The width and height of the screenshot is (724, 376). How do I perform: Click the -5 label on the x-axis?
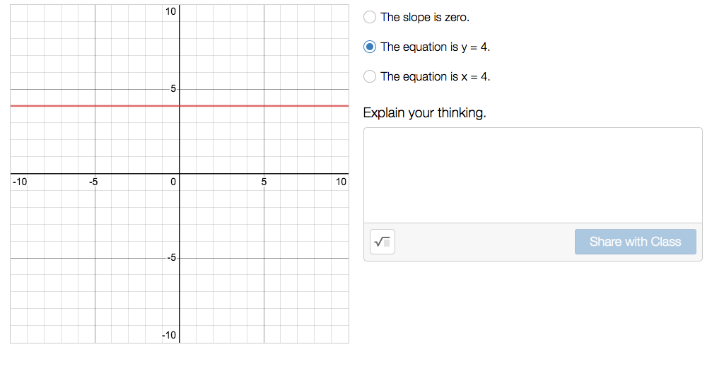93,182
